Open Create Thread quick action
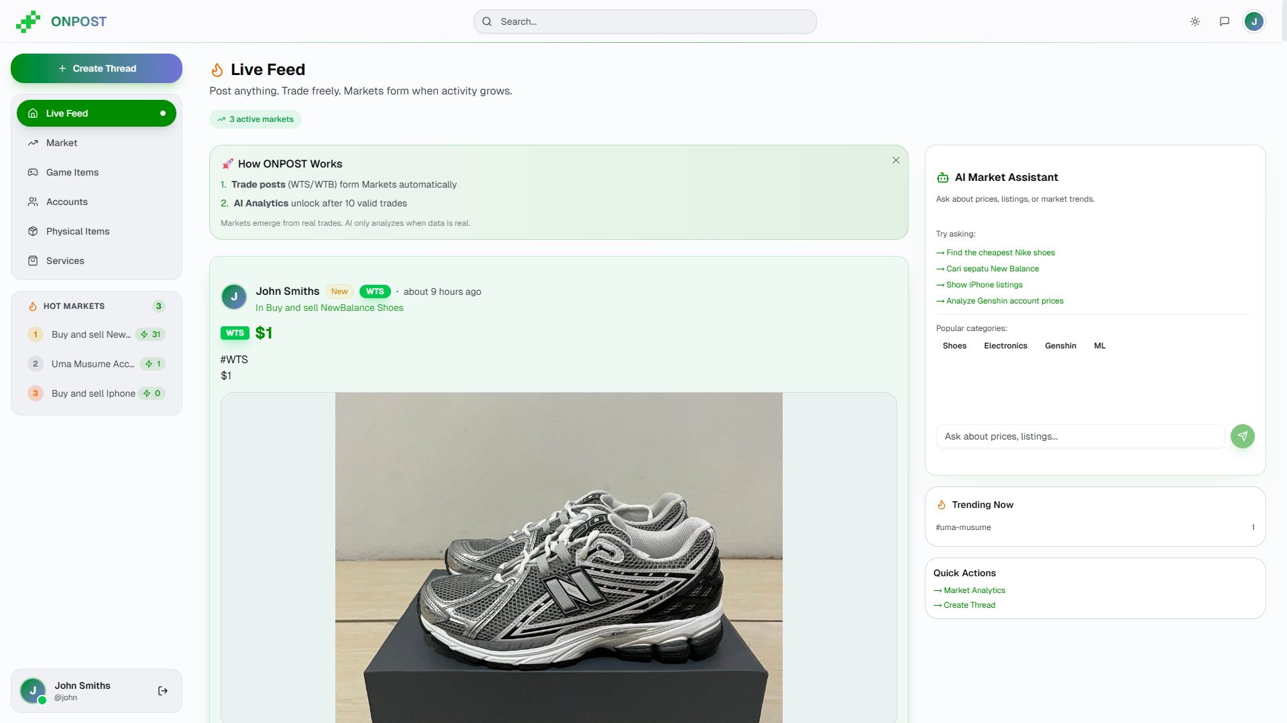1287x723 pixels. click(964, 605)
